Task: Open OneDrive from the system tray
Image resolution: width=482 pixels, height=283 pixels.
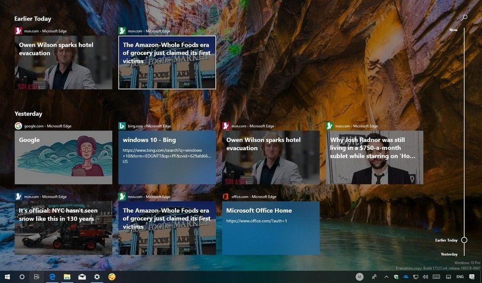Action: 406,277
